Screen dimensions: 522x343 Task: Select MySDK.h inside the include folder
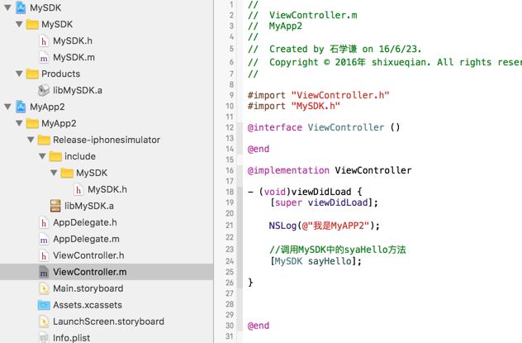pos(107,189)
